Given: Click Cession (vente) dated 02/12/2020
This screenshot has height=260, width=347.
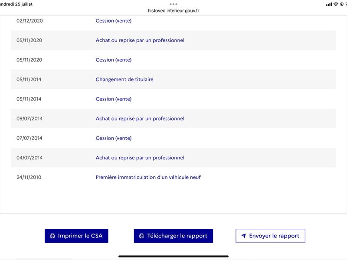Looking at the screenshot, I should click(x=114, y=21).
